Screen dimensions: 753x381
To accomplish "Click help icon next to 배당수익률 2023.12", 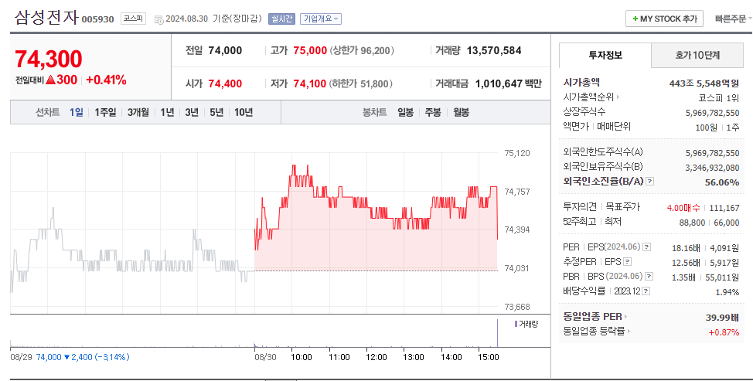I will pyautogui.click(x=646, y=291).
